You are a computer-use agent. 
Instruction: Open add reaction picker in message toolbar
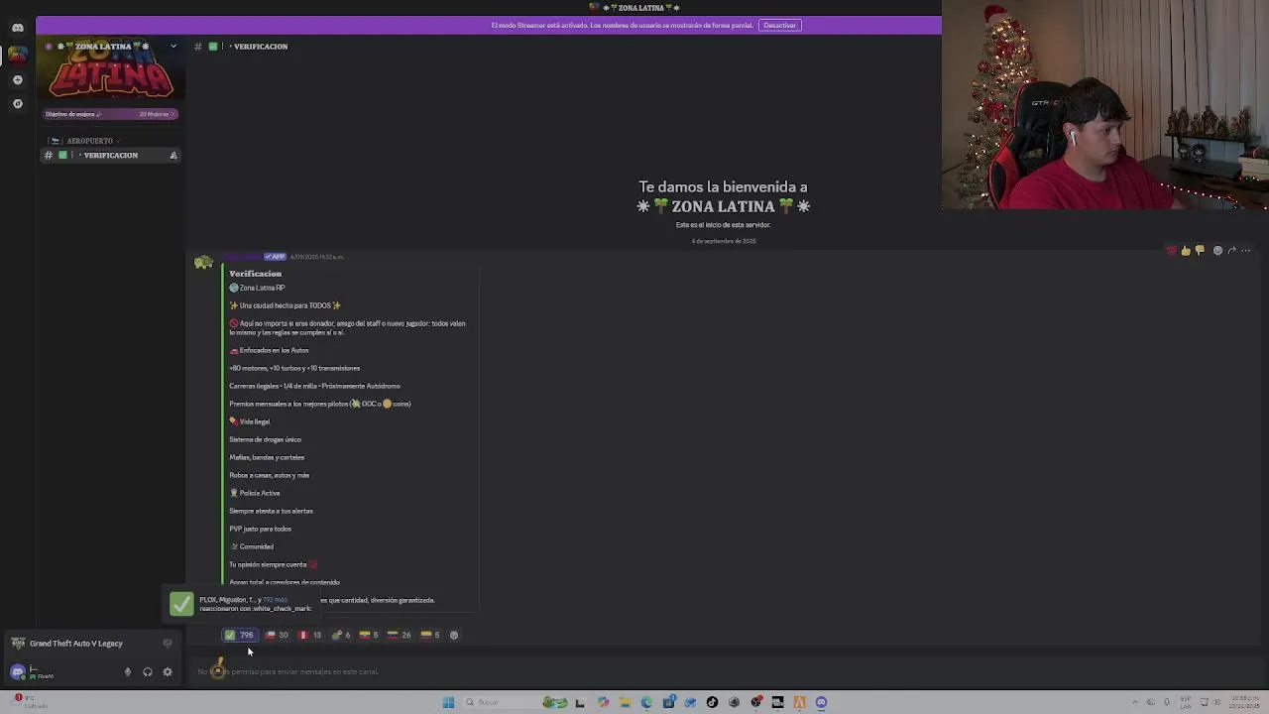click(1217, 250)
